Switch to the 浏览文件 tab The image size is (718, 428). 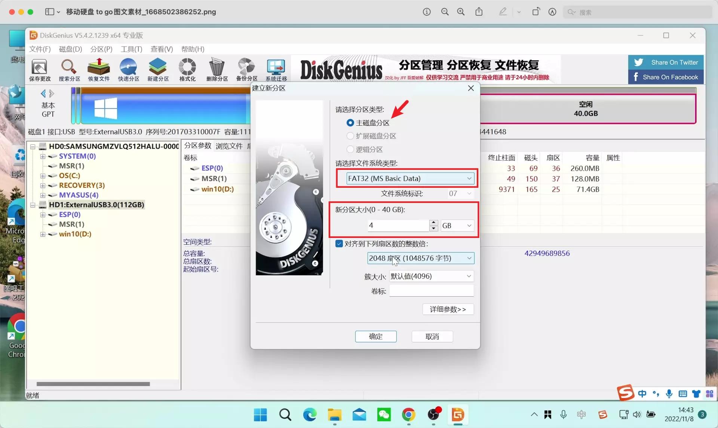click(229, 146)
